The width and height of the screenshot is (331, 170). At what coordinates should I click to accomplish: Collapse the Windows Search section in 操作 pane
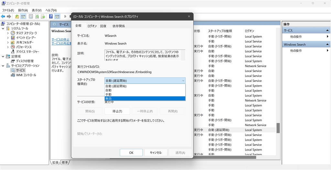pos(327,44)
